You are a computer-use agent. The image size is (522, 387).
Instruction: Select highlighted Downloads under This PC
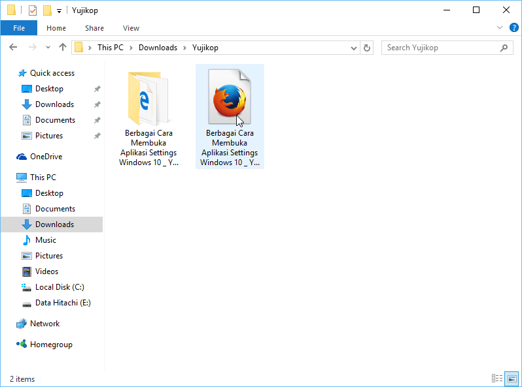tap(52, 224)
